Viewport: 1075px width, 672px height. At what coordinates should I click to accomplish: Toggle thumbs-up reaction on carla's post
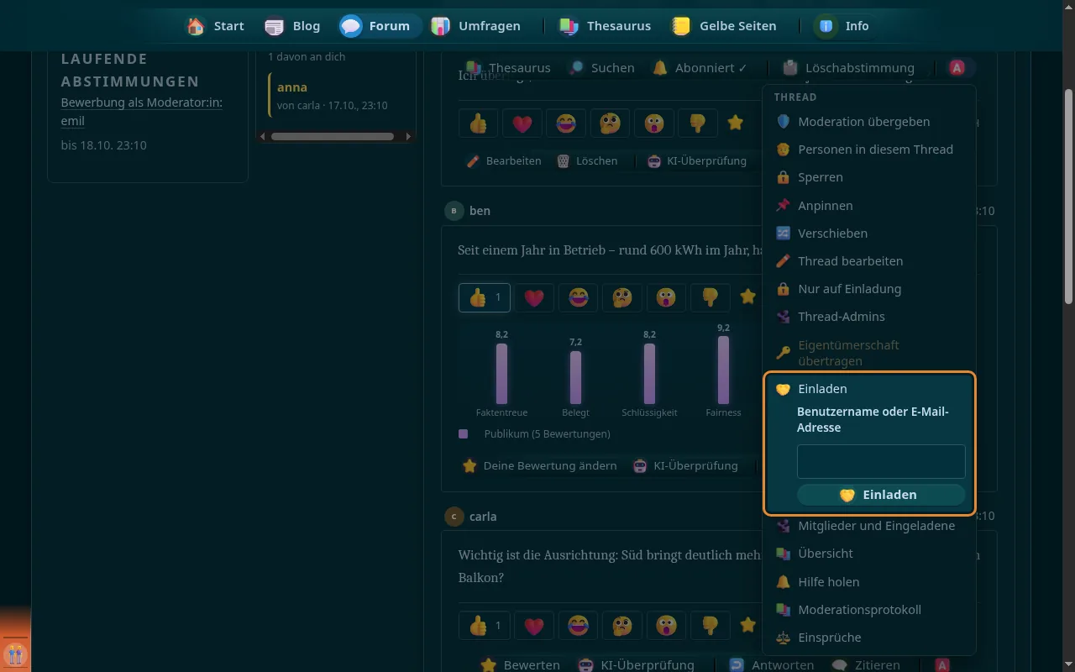(x=485, y=626)
